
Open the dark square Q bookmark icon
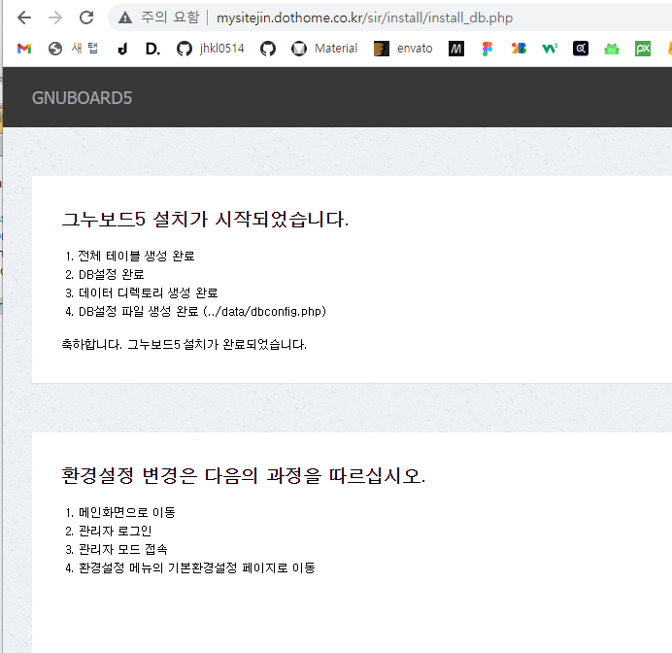click(x=581, y=49)
